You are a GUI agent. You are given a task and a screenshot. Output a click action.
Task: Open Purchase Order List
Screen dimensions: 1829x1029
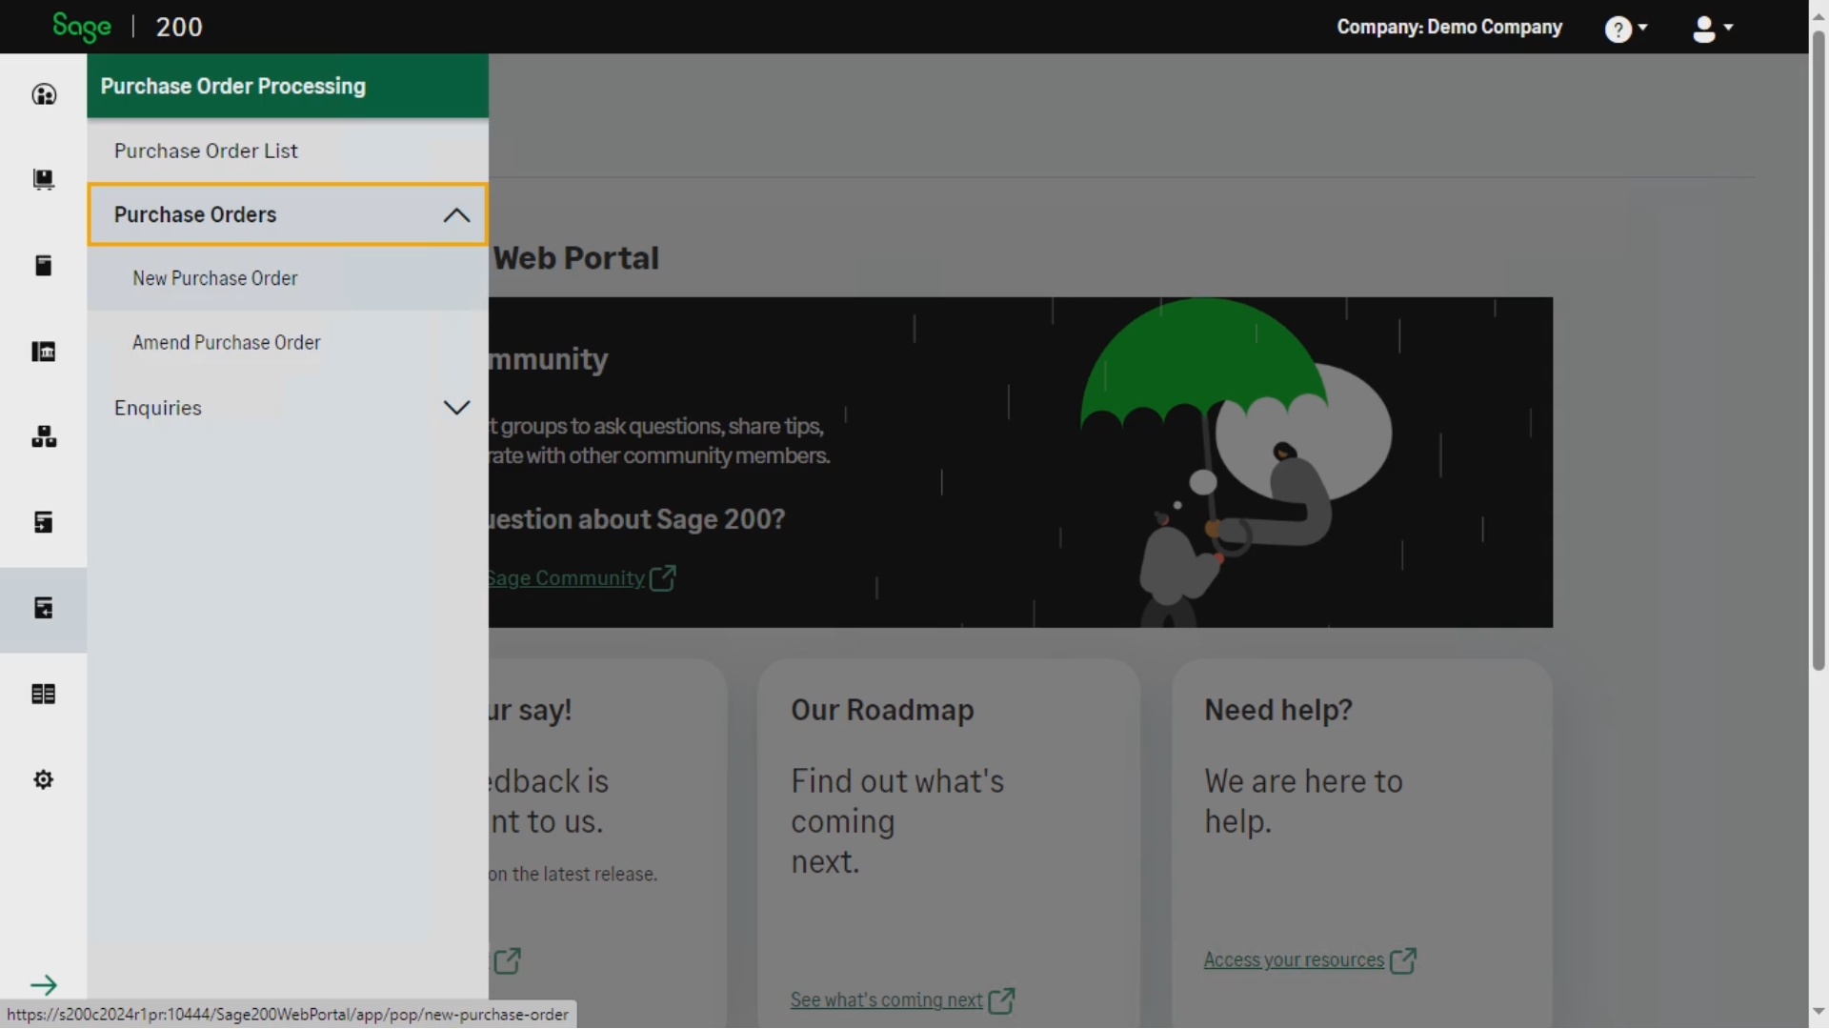coord(288,151)
